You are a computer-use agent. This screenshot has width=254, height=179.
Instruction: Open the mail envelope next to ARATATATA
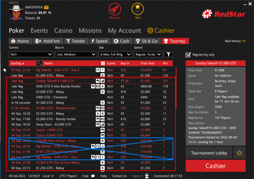(46, 7)
